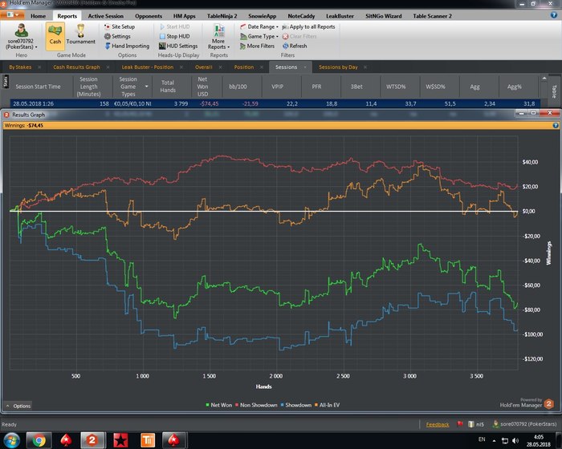Viewport: 562px width, 449px height.
Task: Expand More Reports dropdown
Action: point(218,37)
